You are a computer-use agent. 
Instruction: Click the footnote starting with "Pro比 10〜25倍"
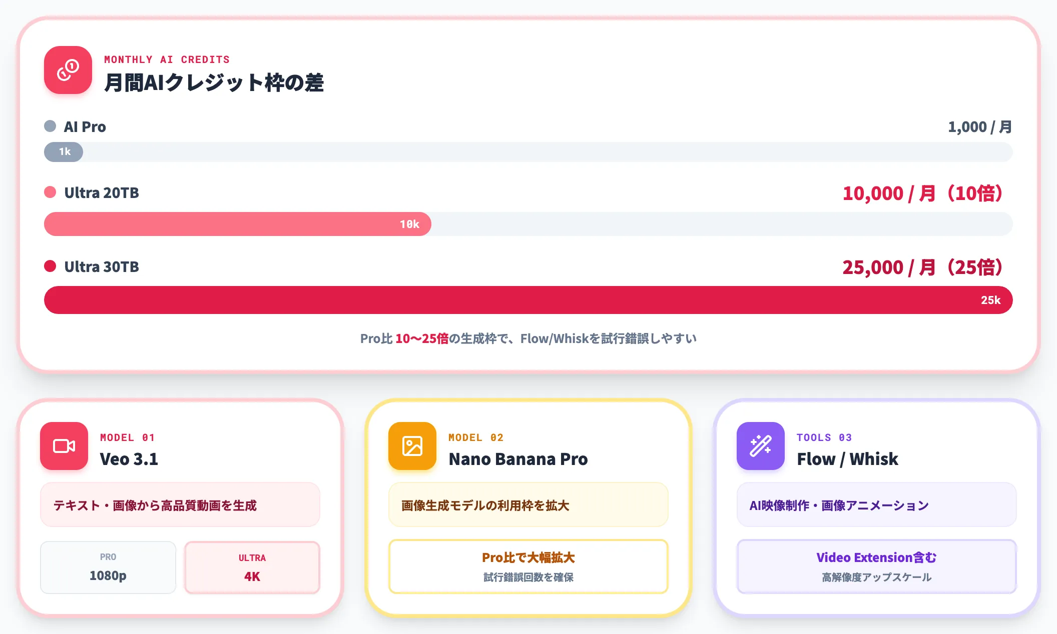[528, 339]
